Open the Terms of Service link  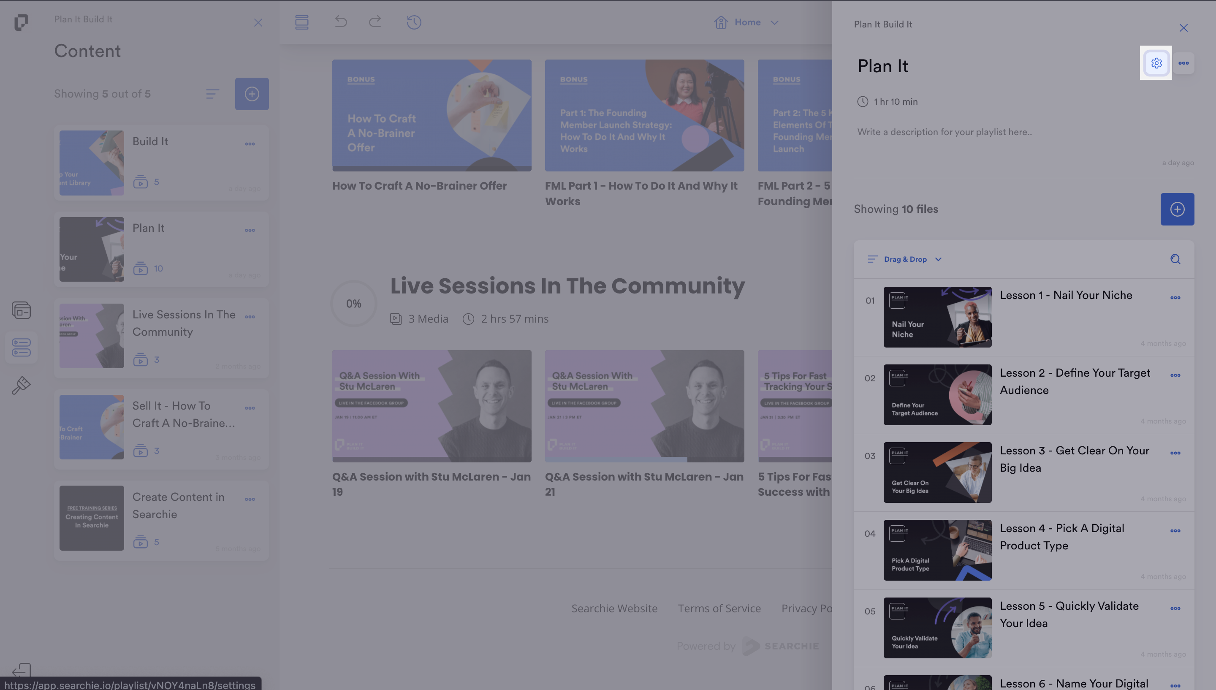click(x=719, y=609)
